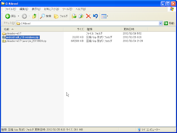Click the address bar folder icon
Screen dimensions: 177x133
click(18, 23)
